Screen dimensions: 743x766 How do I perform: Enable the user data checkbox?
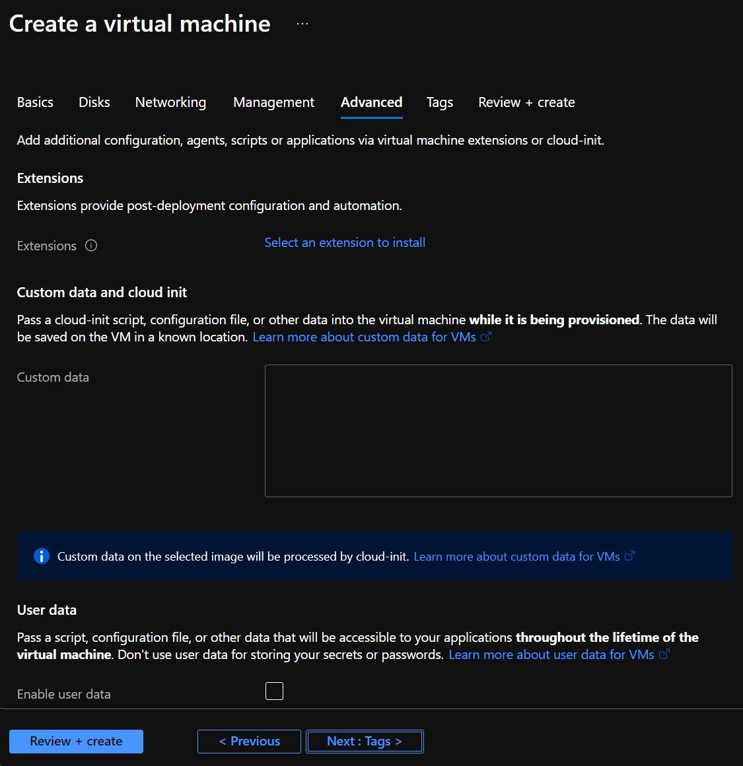(x=274, y=691)
